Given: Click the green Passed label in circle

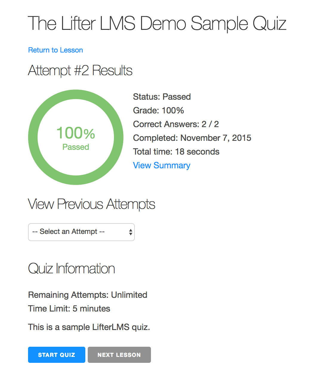Looking at the screenshot, I should (76, 147).
